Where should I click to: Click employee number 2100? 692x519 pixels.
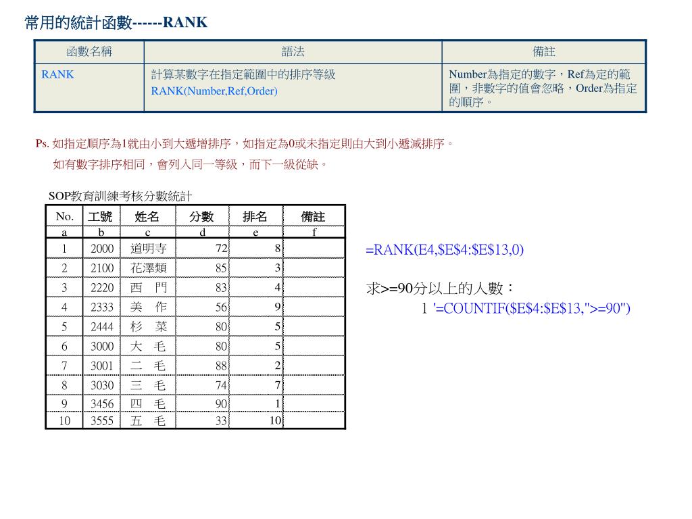pyautogui.click(x=102, y=268)
